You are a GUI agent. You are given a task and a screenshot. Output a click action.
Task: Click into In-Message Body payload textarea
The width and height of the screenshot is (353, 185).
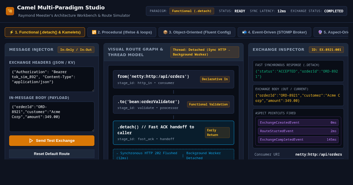click(x=52, y=117)
